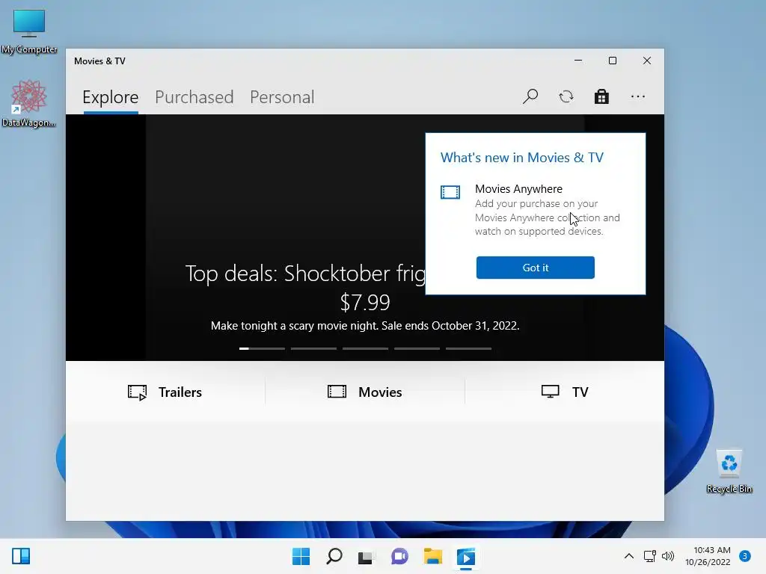Image resolution: width=766 pixels, height=574 pixels.
Task: Minimize the Movies & TV window
Action: [x=578, y=61]
